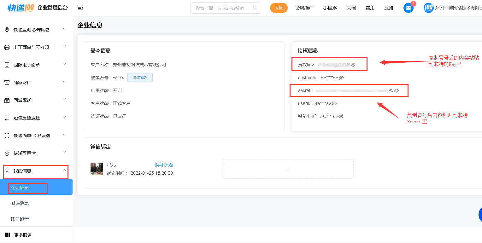Viewport: 482px width, 243px height.
Task: Click the sidebar collapse hamburger icon
Action: click(80, 8)
